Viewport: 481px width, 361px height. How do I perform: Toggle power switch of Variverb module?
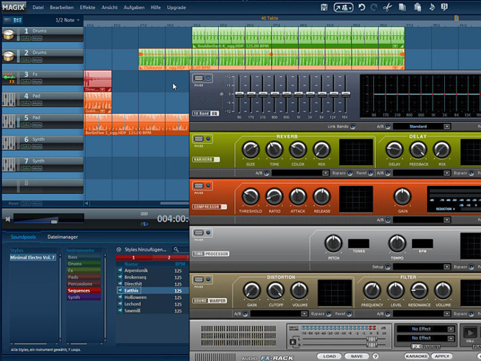click(199, 139)
